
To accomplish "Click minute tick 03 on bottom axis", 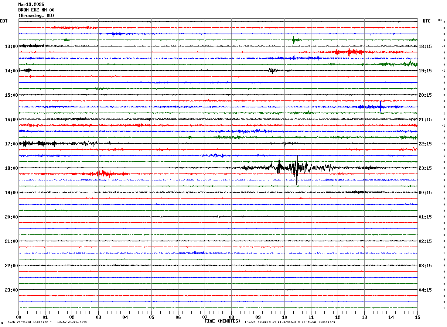I will [x=98, y=317].
